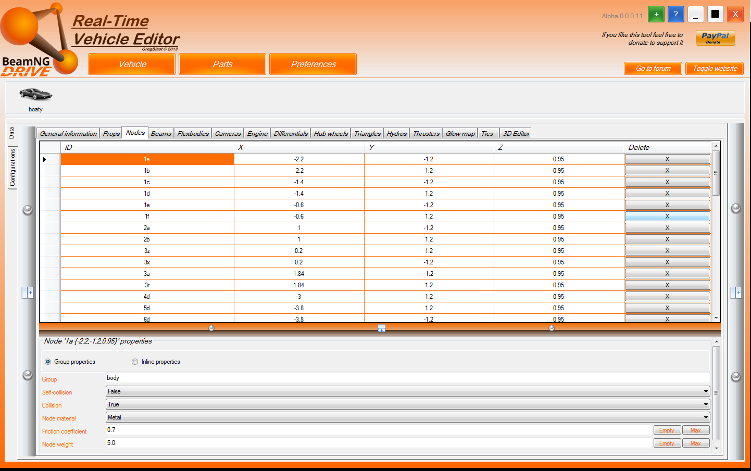751x471 pixels.
Task: Click the right knob on orange splitter bar
Action: [x=552, y=328]
